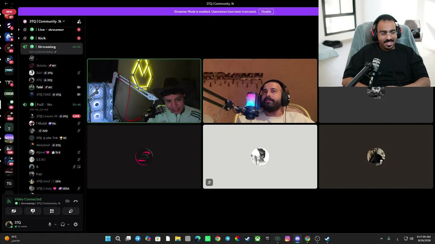
Task: Open the Windows Start menu
Action: click(x=108, y=239)
